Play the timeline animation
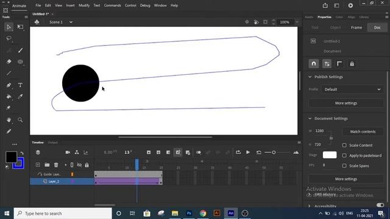The image size is (390, 219). coord(248,152)
